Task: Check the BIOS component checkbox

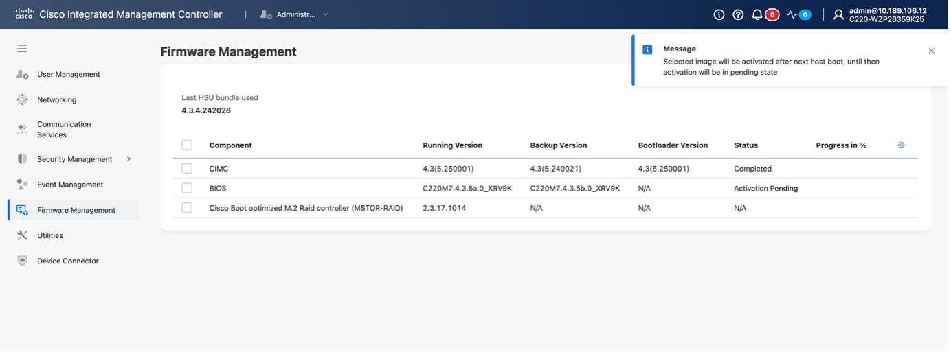Action: (x=187, y=188)
